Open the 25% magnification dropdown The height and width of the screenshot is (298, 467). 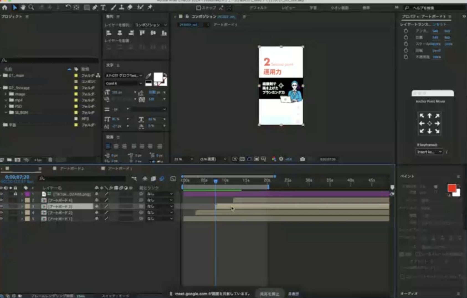tap(183, 159)
